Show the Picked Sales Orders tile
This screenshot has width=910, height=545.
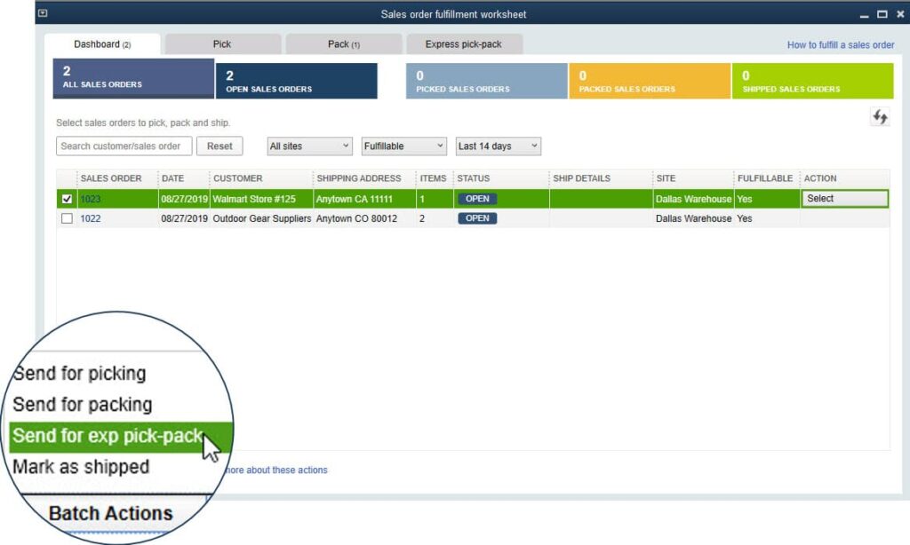486,81
